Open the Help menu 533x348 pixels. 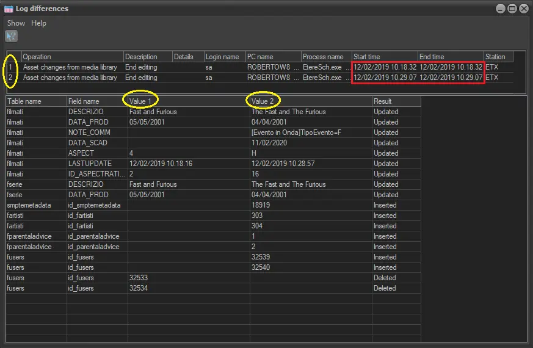(x=38, y=23)
